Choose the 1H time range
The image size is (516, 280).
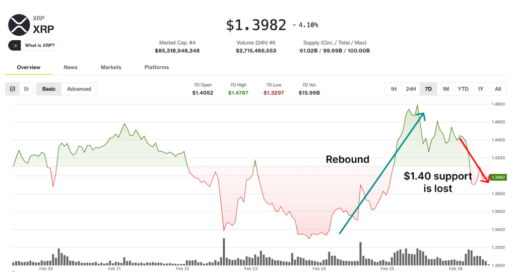click(x=394, y=89)
